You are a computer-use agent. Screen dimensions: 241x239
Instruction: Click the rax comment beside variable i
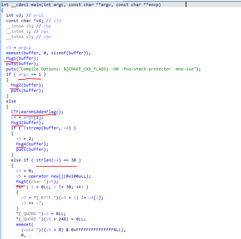45,31
